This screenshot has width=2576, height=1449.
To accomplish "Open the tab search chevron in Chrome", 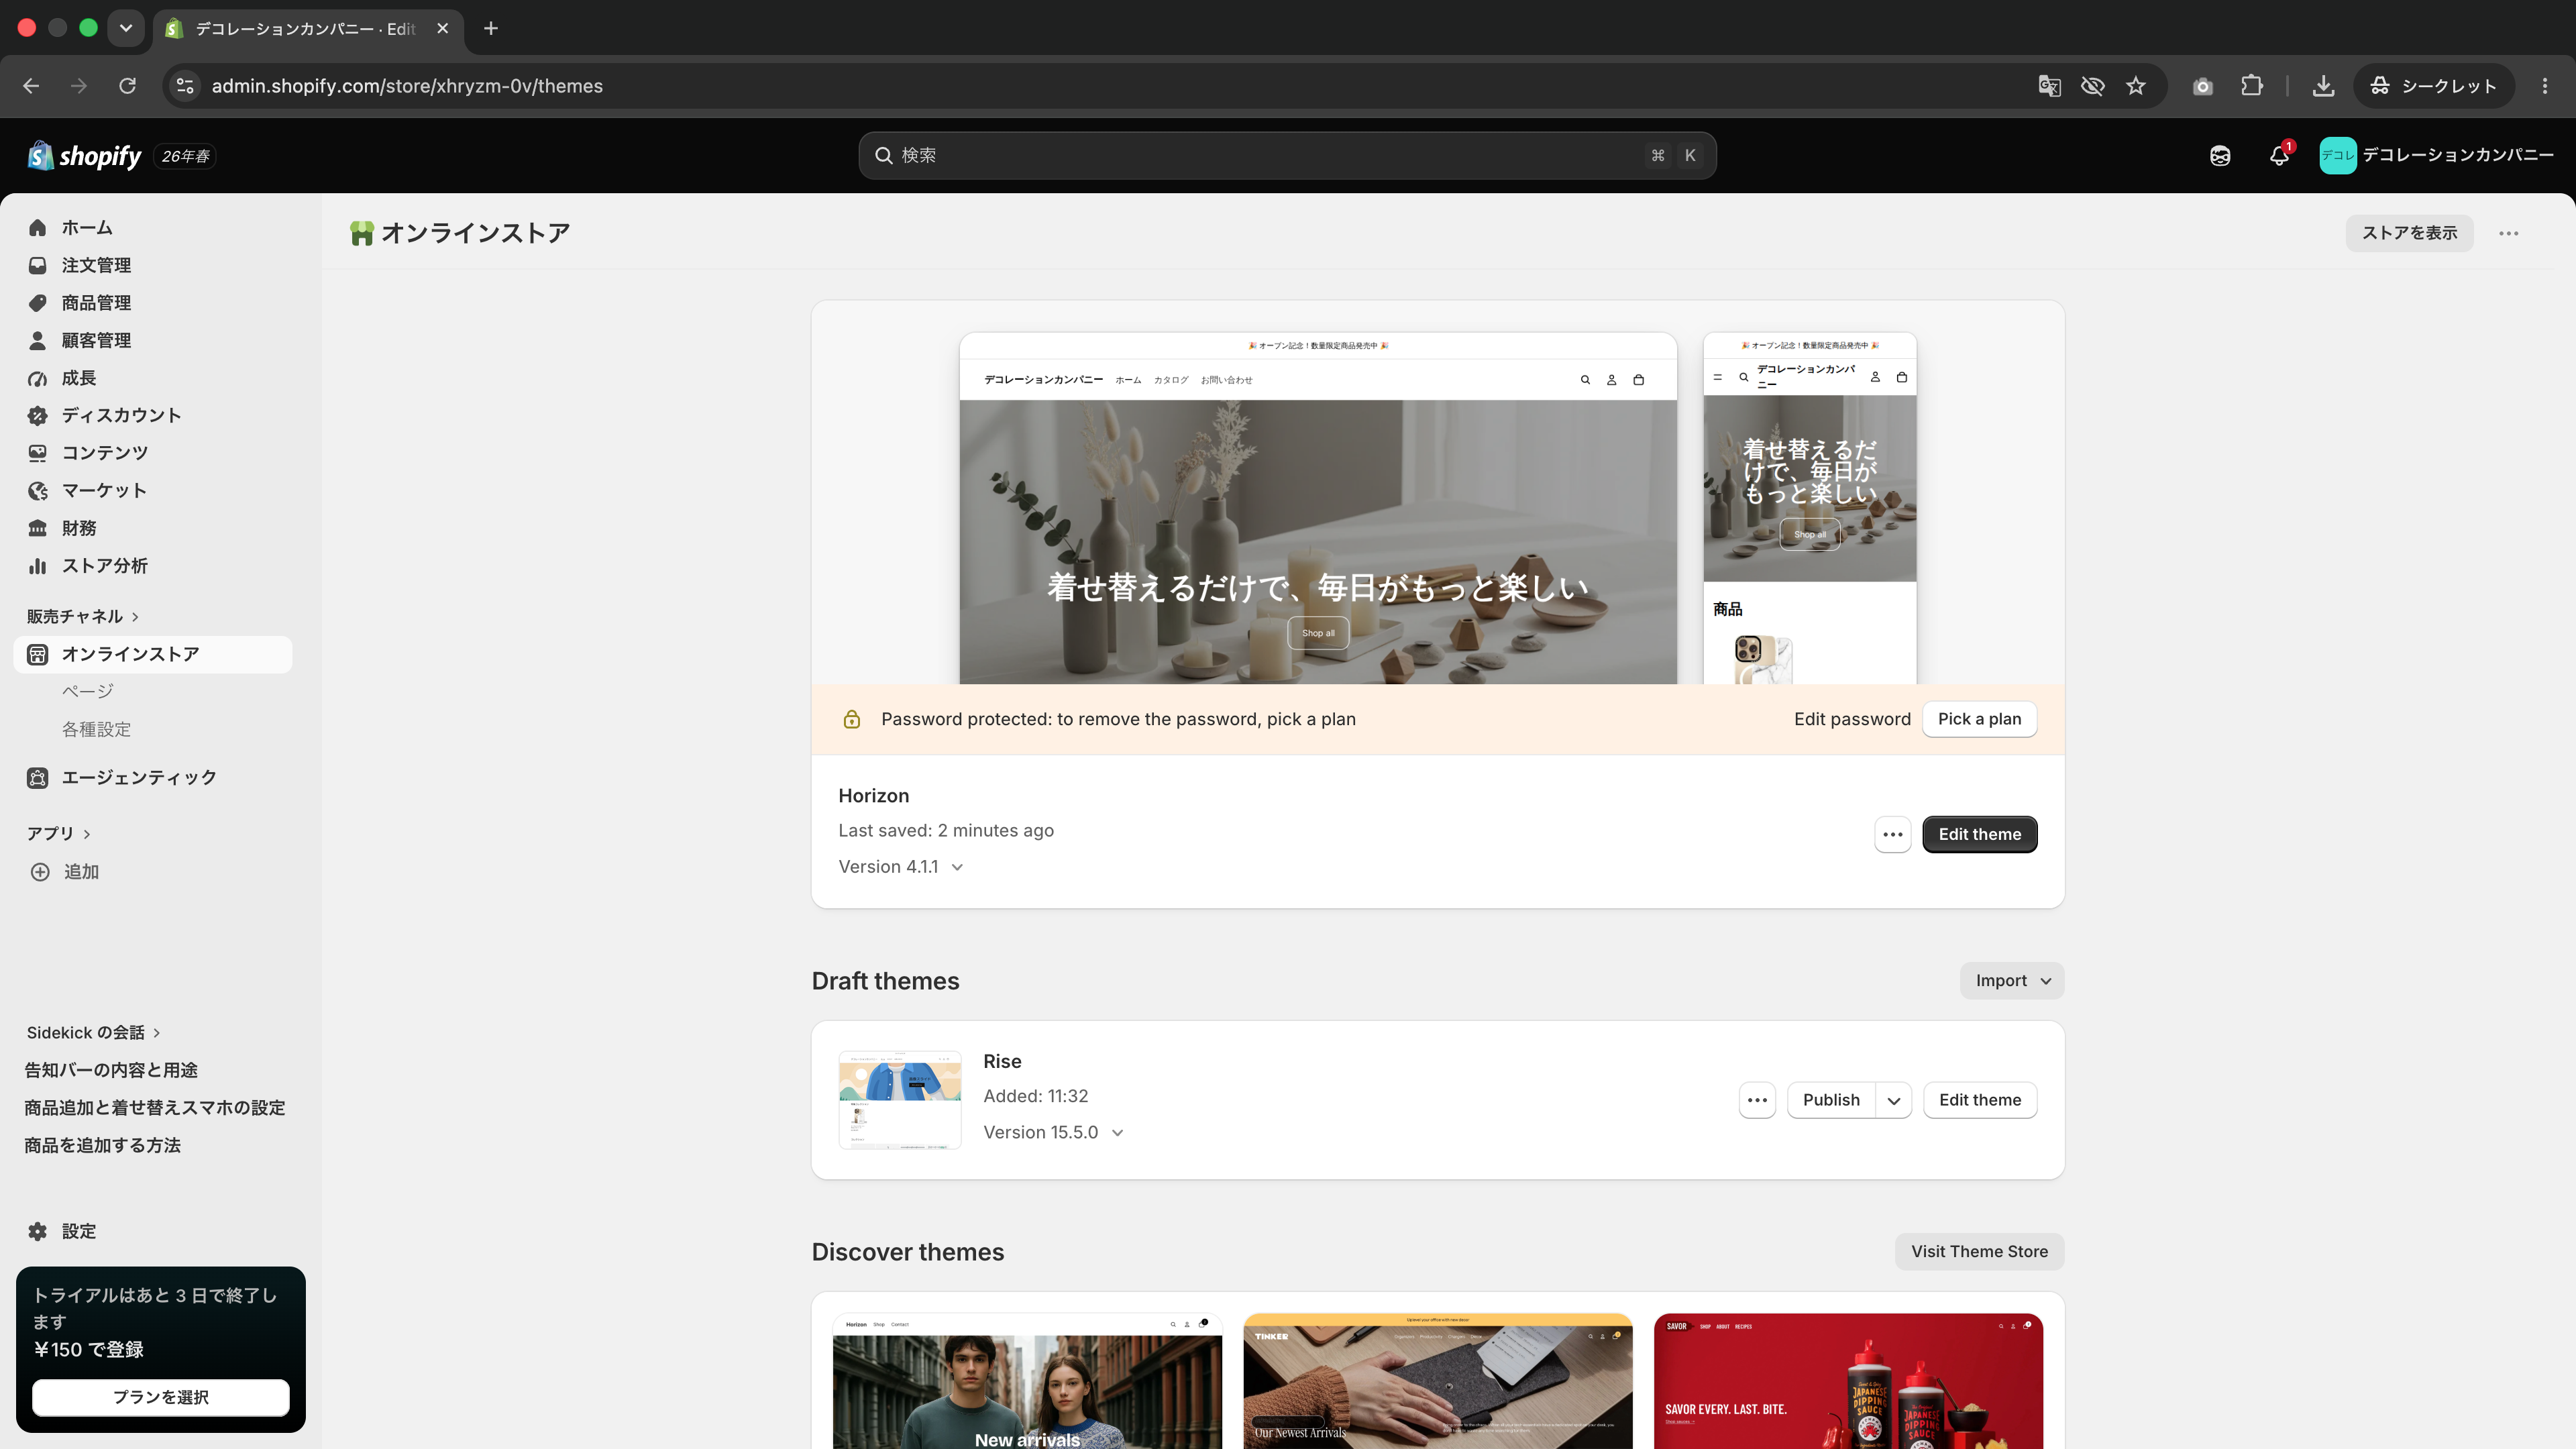I will pos(126,28).
